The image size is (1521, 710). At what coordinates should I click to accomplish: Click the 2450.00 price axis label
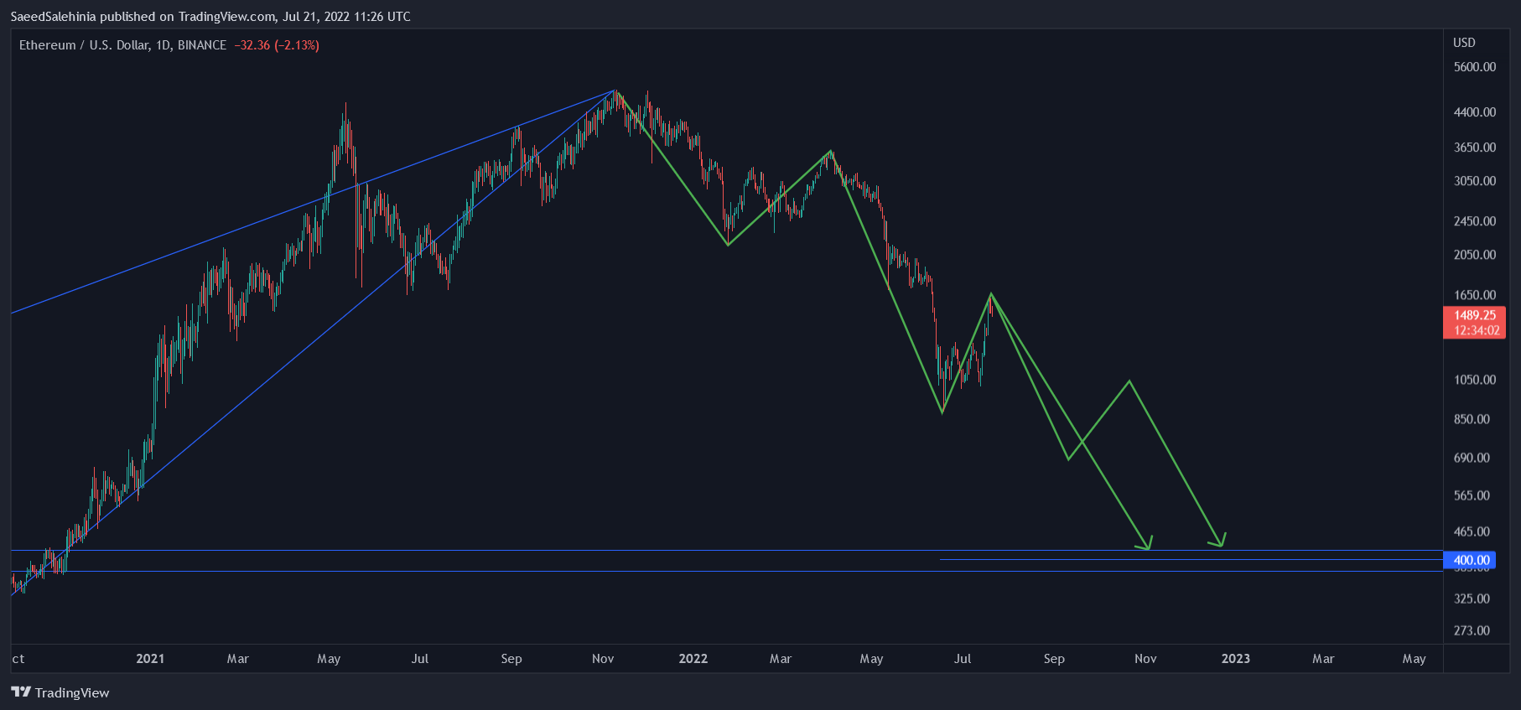(1475, 221)
